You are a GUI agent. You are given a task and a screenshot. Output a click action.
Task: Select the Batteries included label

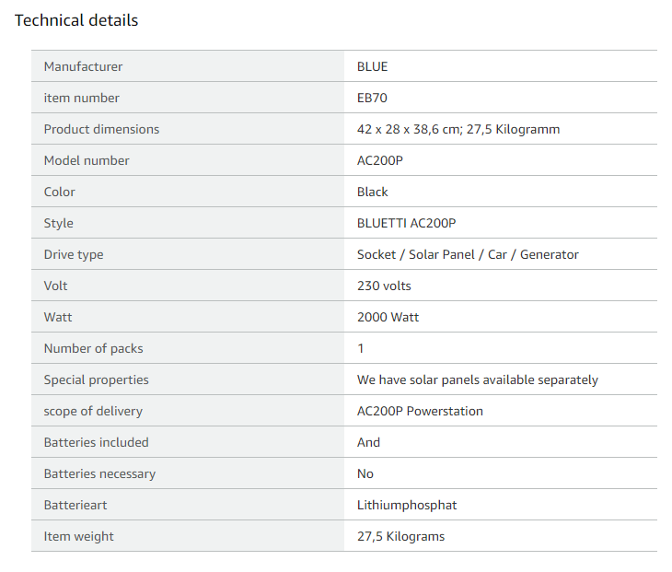click(x=96, y=442)
